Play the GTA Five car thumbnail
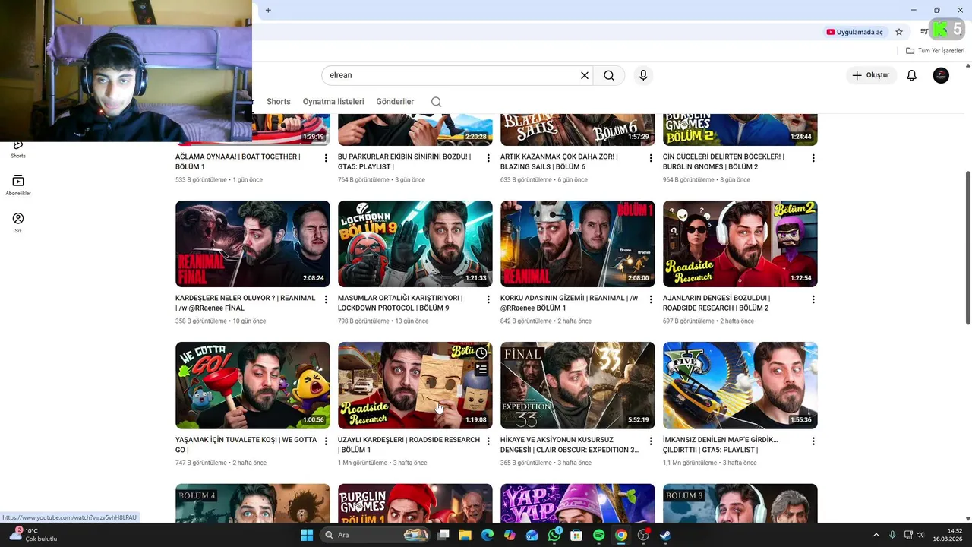 coord(740,385)
